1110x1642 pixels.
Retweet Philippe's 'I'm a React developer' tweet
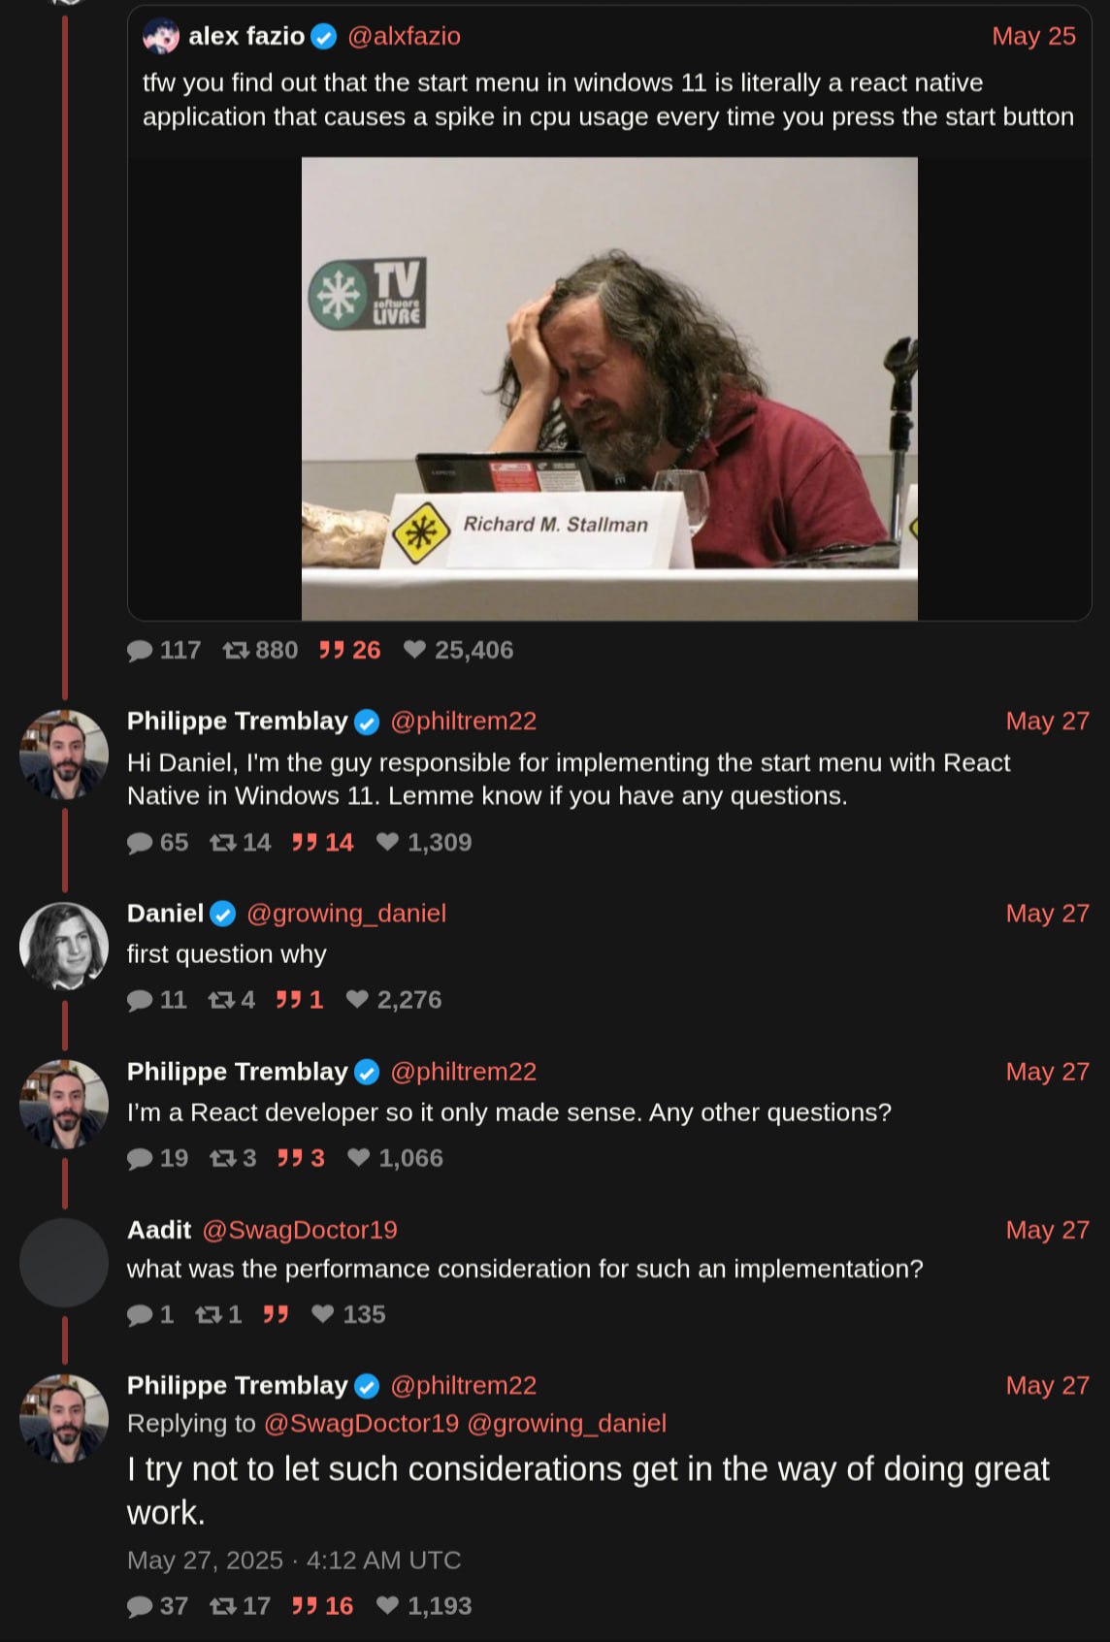point(223,1158)
